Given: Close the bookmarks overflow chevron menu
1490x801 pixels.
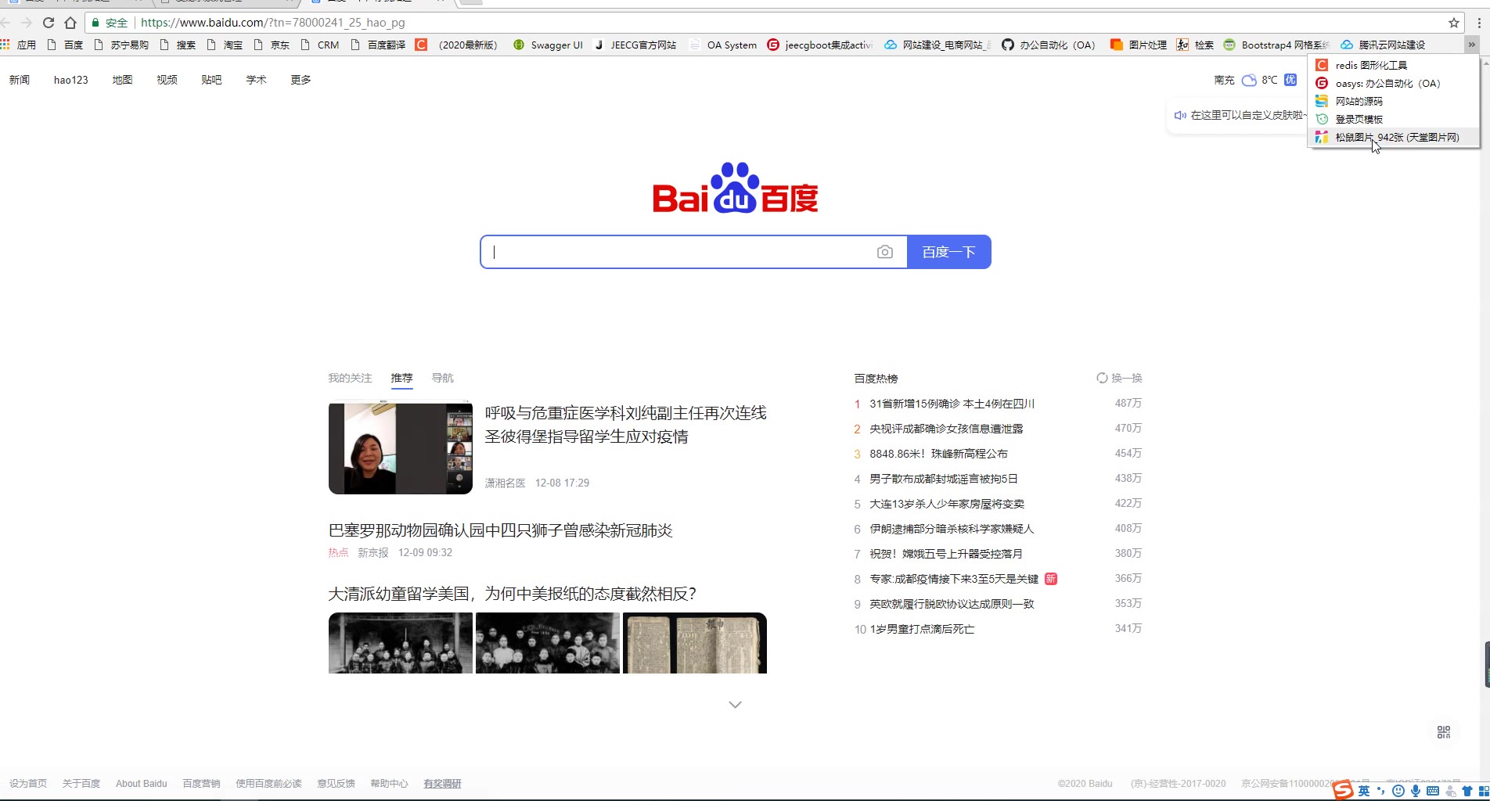Looking at the screenshot, I should (1471, 45).
